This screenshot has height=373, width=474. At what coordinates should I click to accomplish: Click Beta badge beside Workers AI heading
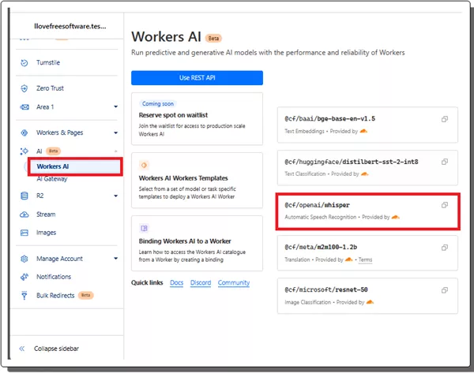(x=213, y=39)
